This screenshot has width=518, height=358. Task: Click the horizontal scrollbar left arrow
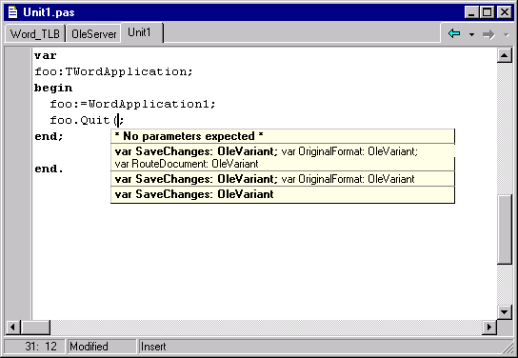coord(13,327)
